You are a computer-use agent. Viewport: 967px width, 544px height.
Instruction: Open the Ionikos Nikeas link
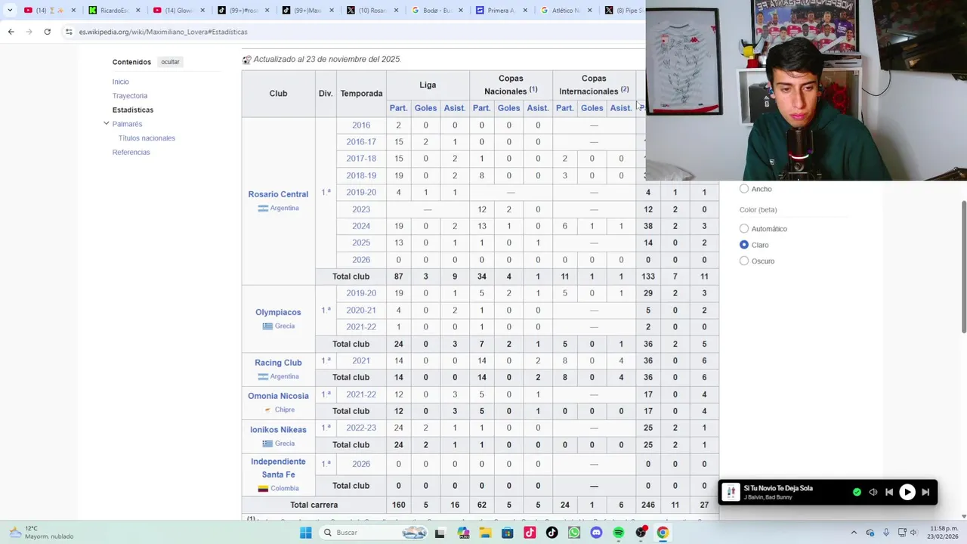(x=278, y=430)
